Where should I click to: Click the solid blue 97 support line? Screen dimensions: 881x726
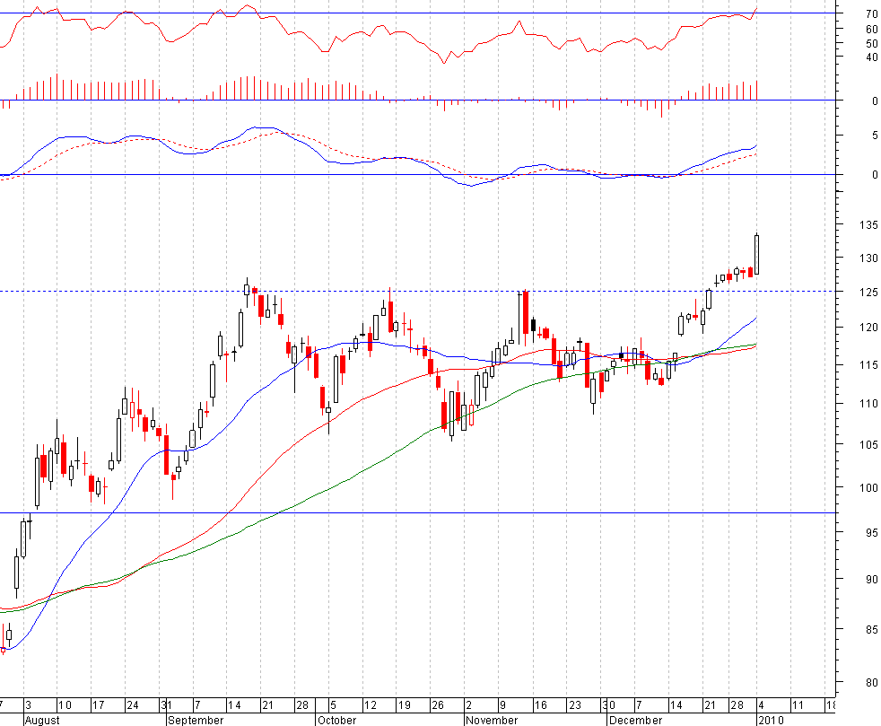pos(419,512)
